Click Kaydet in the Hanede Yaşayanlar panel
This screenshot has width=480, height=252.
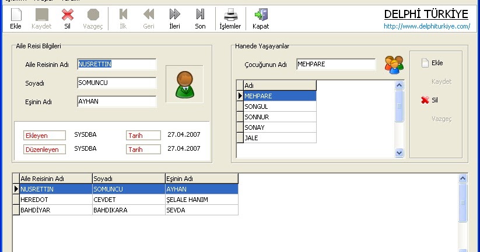click(441, 81)
